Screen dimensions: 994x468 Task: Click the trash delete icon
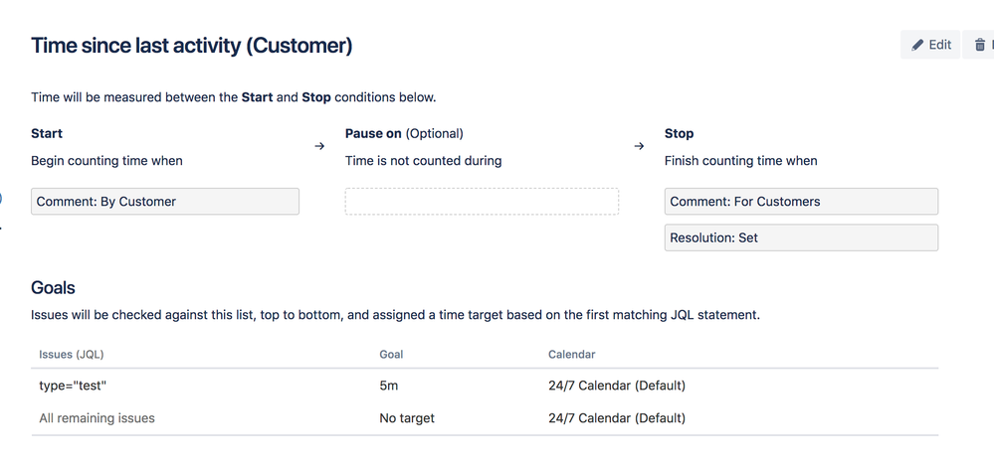981,45
